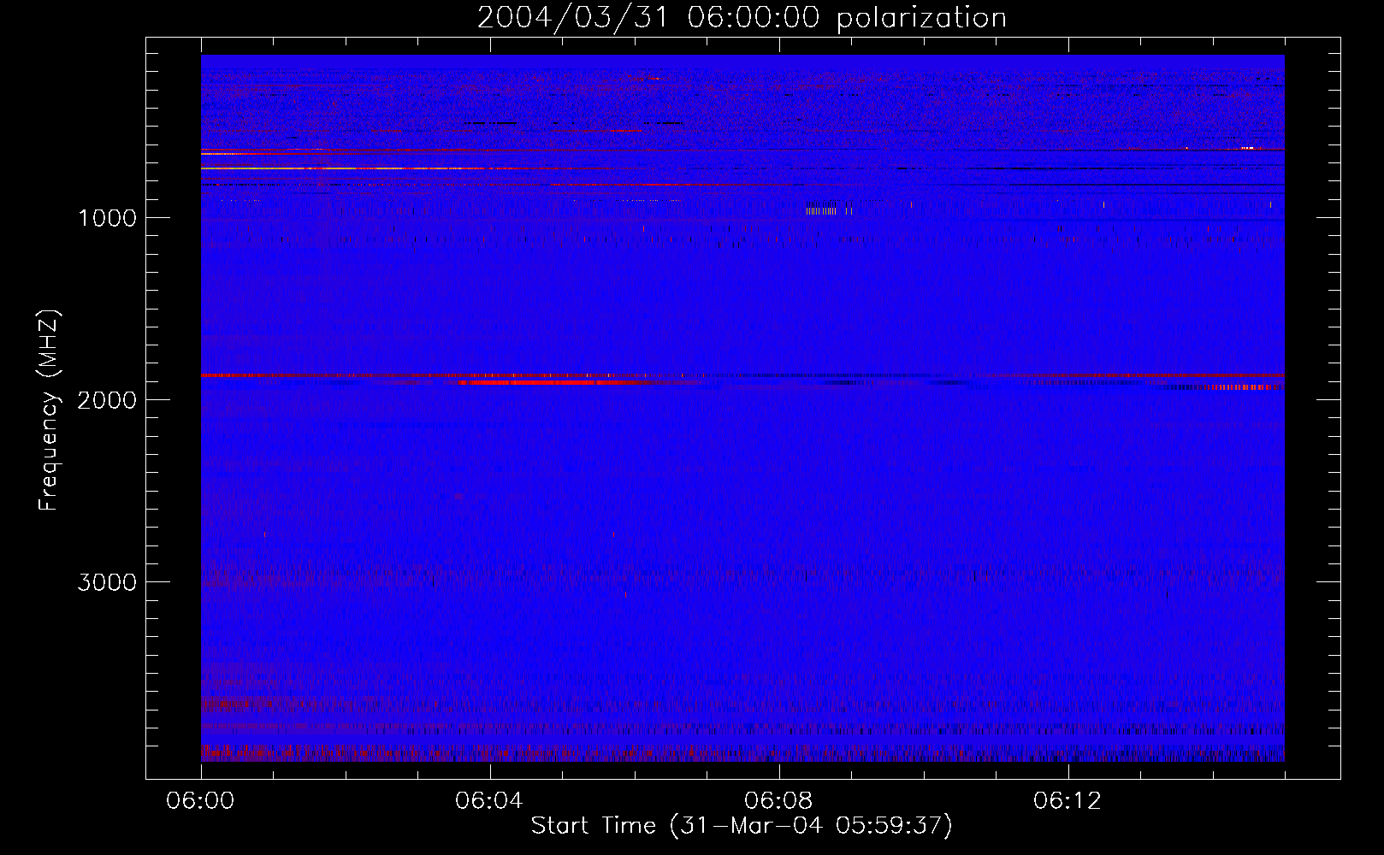Click the "06:08" time tick label
Image resolution: width=1384 pixels, height=855 pixels.
click(778, 801)
